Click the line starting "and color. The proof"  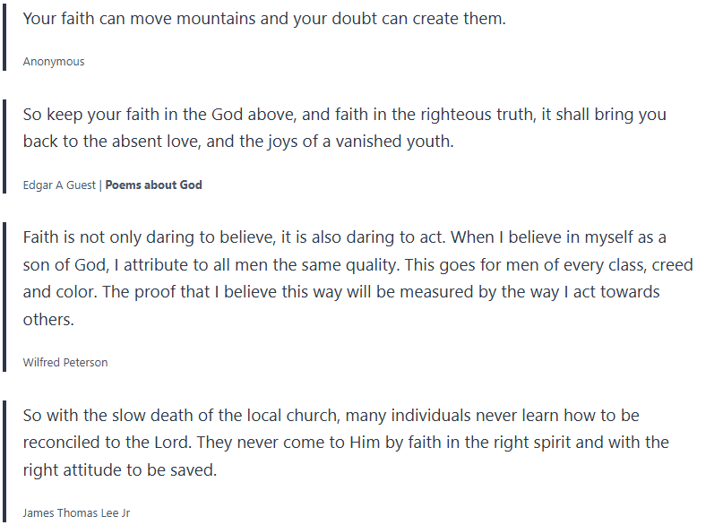341,292
